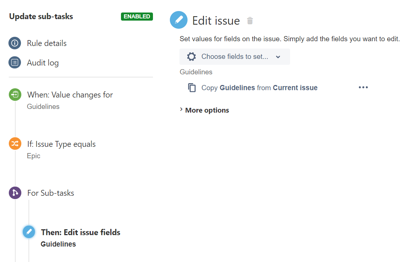Click the green trigger icon beside When

pyautogui.click(x=15, y=94)
